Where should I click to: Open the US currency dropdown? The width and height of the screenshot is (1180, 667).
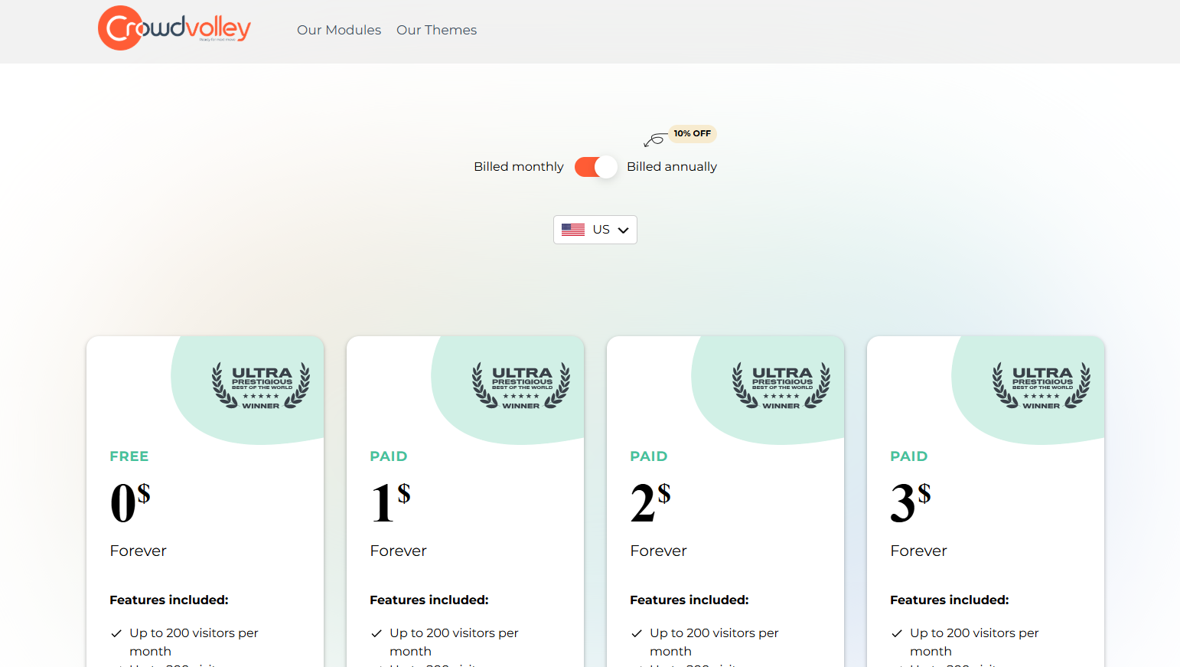tap(595, 230)
